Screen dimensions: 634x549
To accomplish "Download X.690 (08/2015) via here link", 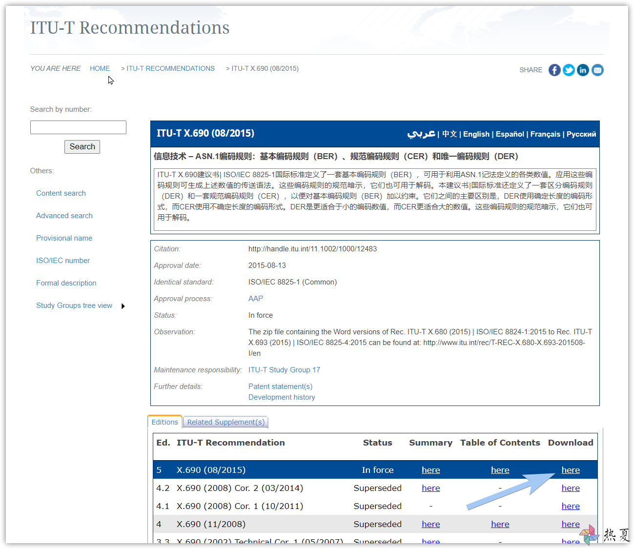I will tap(570, 469).
